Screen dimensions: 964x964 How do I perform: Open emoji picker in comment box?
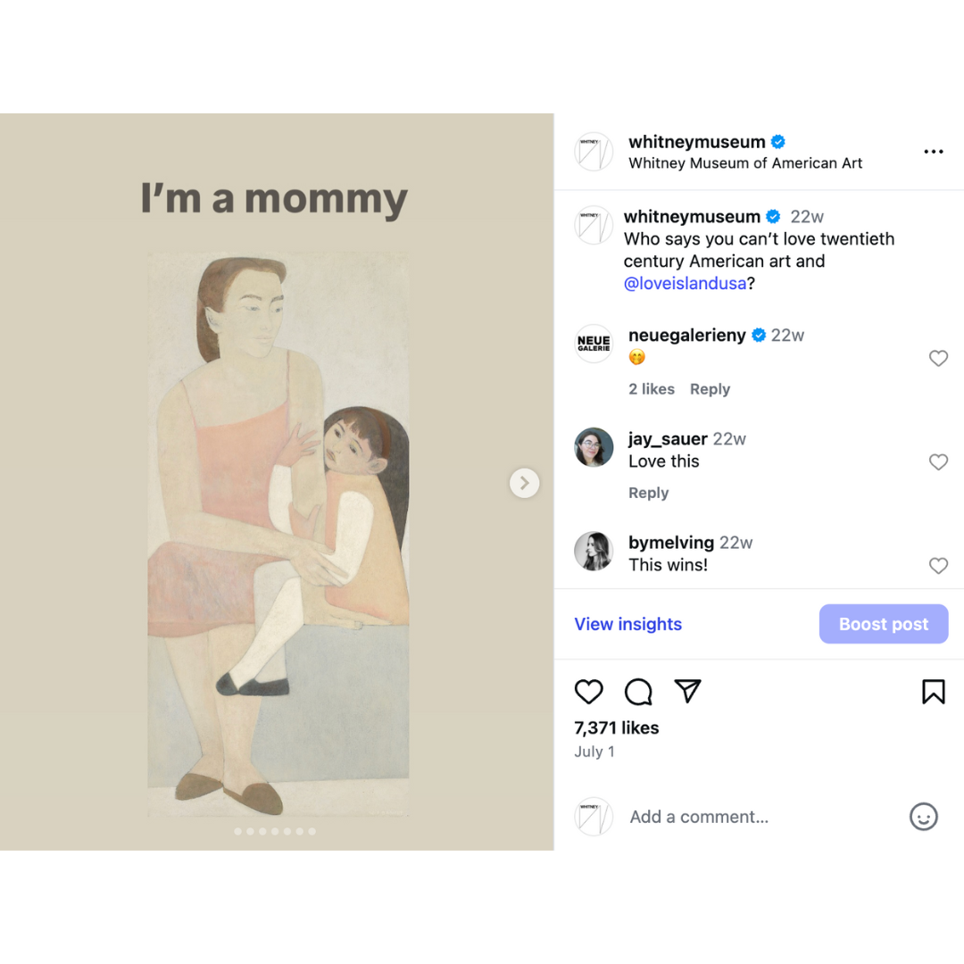[x=923, y=817]
